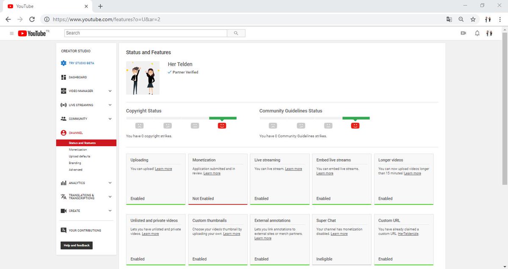508x269 pixels.
Task: Bookmark this page with the star icon
Action: (x=473, y=19)
